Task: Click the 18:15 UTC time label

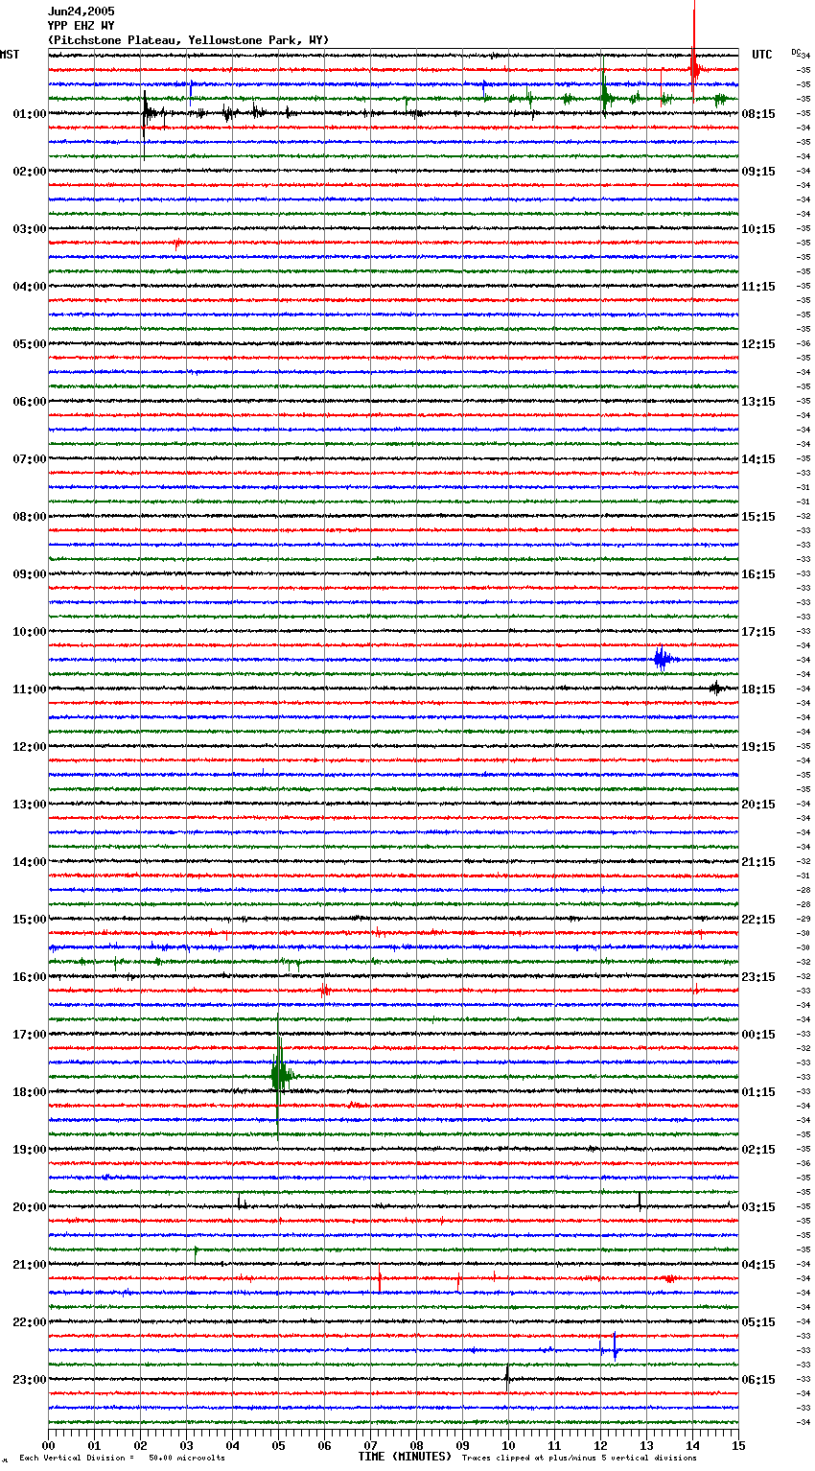Action: pyautogui.click(x=758, y=689)
